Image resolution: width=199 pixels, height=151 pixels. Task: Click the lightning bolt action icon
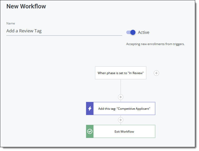tap(90, 109)
